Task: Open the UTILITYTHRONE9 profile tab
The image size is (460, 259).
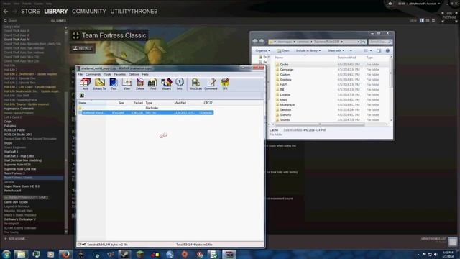Action: click(x=134, y=12)
